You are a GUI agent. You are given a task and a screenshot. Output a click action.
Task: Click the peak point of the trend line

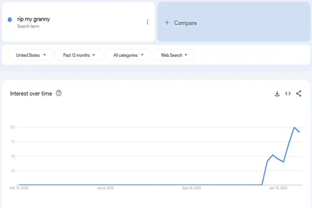point(294,127)
